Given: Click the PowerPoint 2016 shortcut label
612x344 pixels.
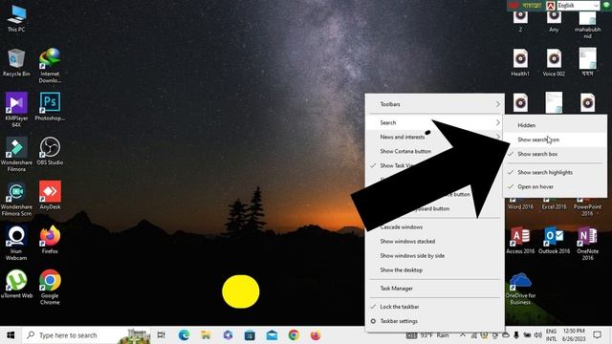Looking at the screenshot, I should [587, 210].
